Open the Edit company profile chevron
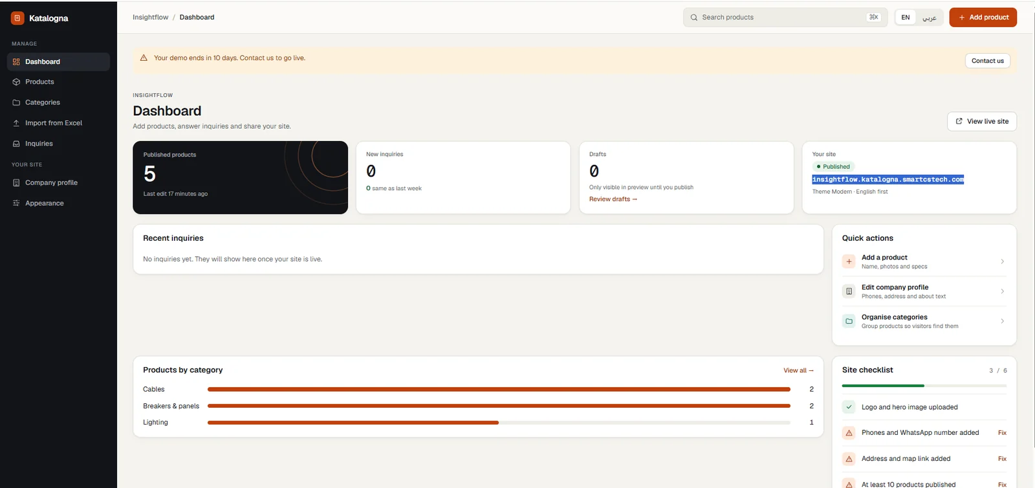The width and height of the screenshot is (1035, 488). (1002, 291)
